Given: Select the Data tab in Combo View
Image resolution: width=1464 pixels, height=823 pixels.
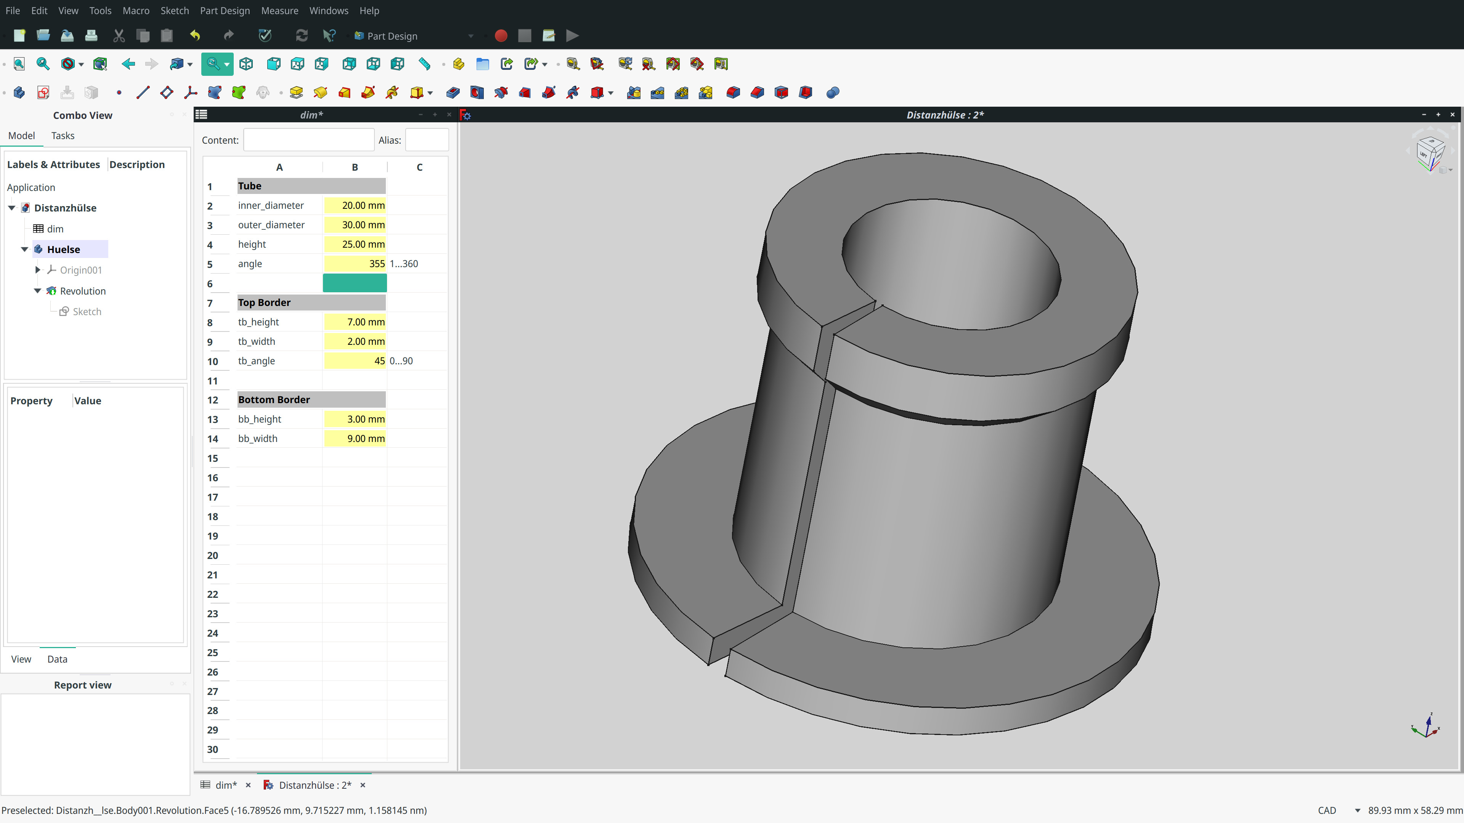Looking at the screenshot, I should click(57, 659).
